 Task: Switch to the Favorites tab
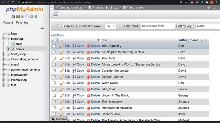click(22, 23)
